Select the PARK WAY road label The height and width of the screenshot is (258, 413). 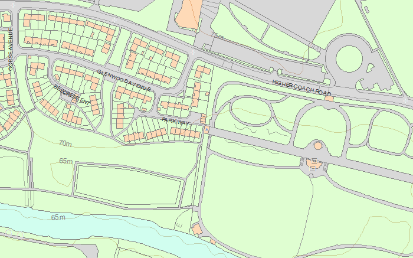click(175, 122)
